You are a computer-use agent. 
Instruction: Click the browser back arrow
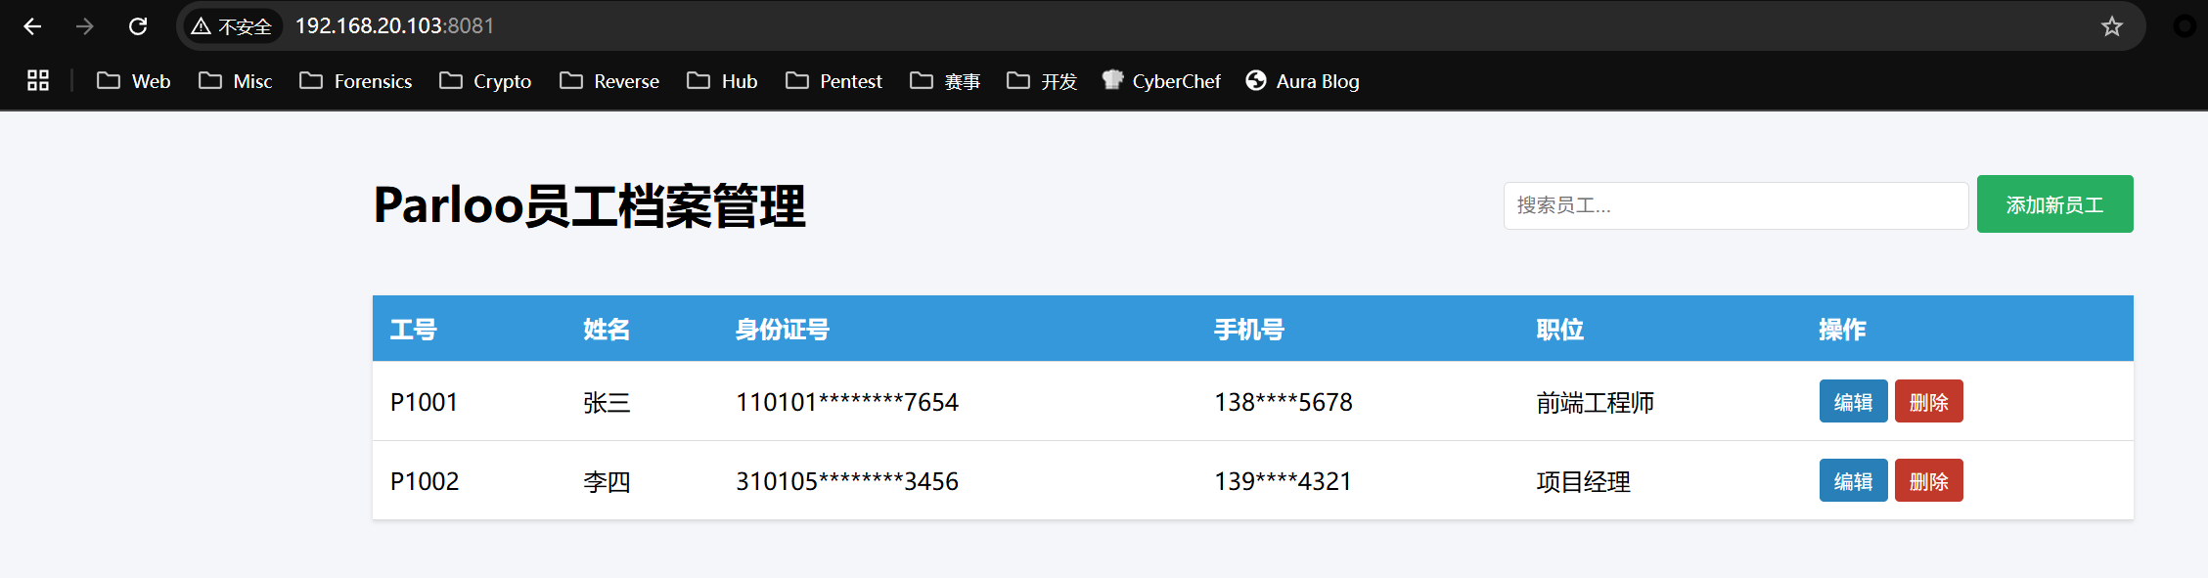tap(32, 26)
